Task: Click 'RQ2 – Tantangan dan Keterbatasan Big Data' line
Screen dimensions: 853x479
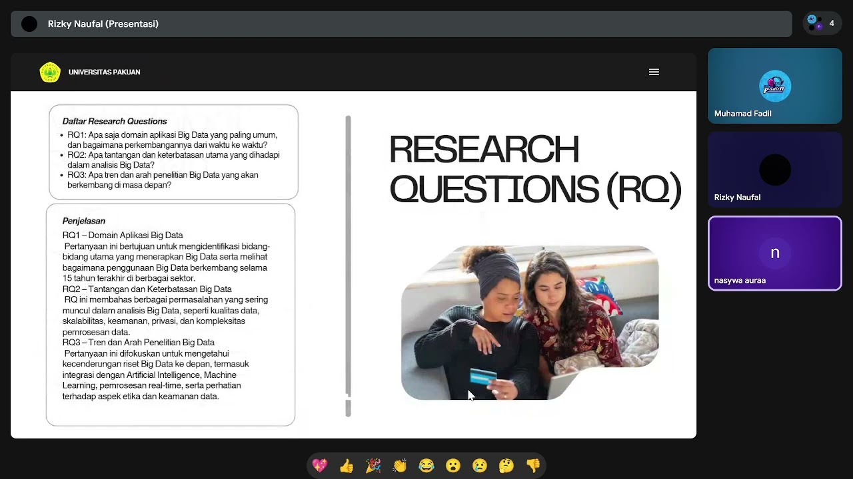Action: pyautogui.click(x=147, y=289)
